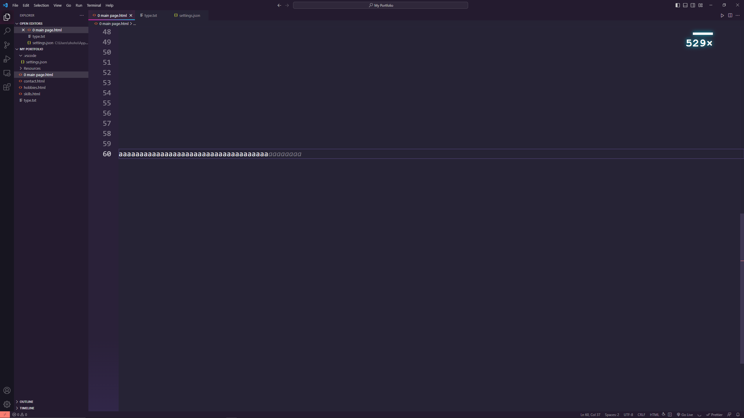The image size is (744, 418).
Task: Open the Extensions view
Action: (7, 87)
